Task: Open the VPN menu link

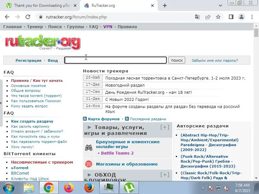Action: click(x=108, y=27)
